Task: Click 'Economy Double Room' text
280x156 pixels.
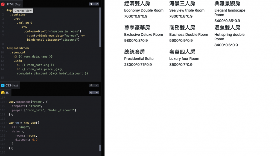Action: click(144, 10)
